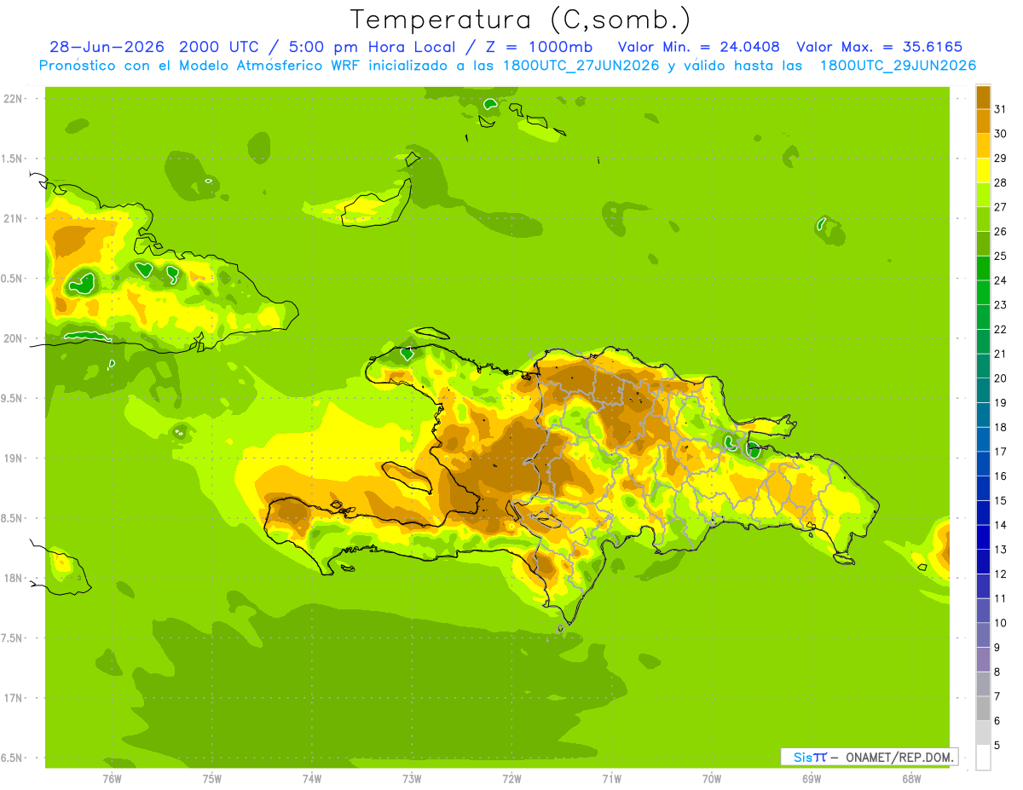The height and width of the screenshot is (790, 1023).
Task: Select "1800UTC_27JUN2026" initialization time
Action: (579, 66)
